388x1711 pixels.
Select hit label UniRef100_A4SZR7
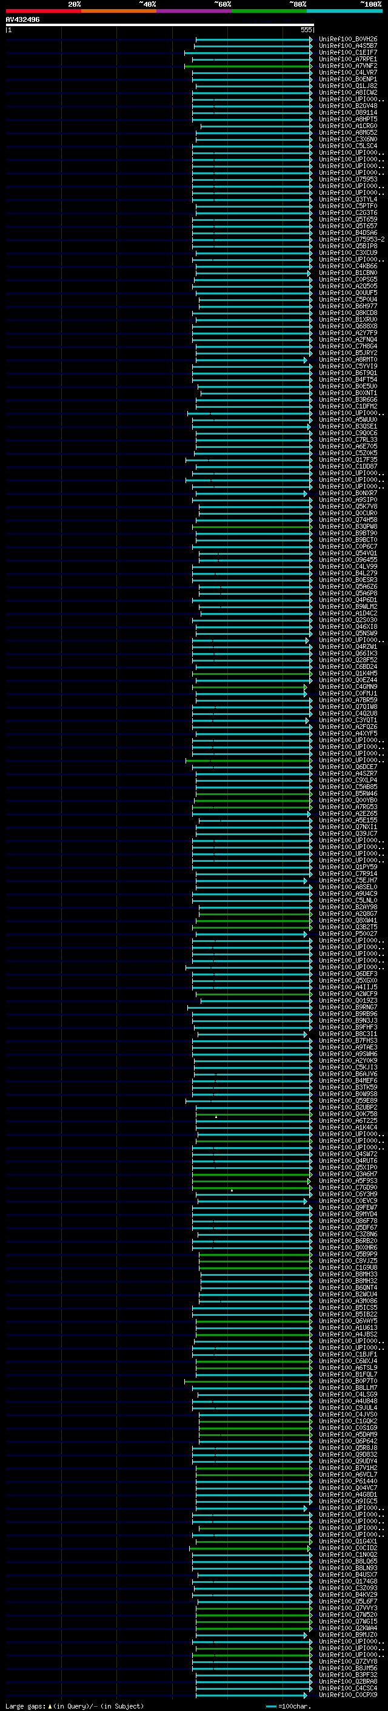pyautogui.click(x=347, y=774)
